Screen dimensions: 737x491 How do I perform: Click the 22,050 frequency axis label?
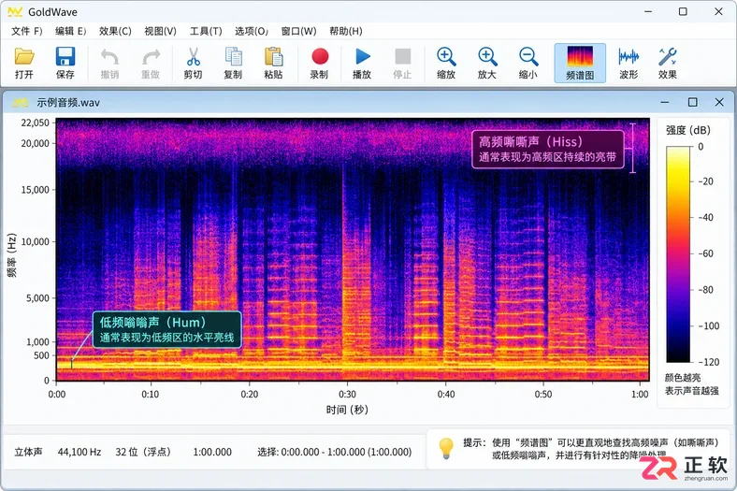pyautogui.click(x=36, y=123)
